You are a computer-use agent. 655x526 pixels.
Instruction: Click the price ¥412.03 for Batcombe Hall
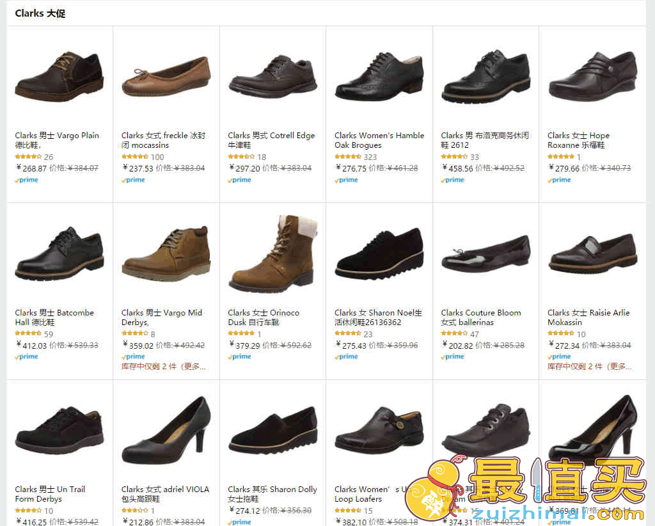tap(31, 346)
